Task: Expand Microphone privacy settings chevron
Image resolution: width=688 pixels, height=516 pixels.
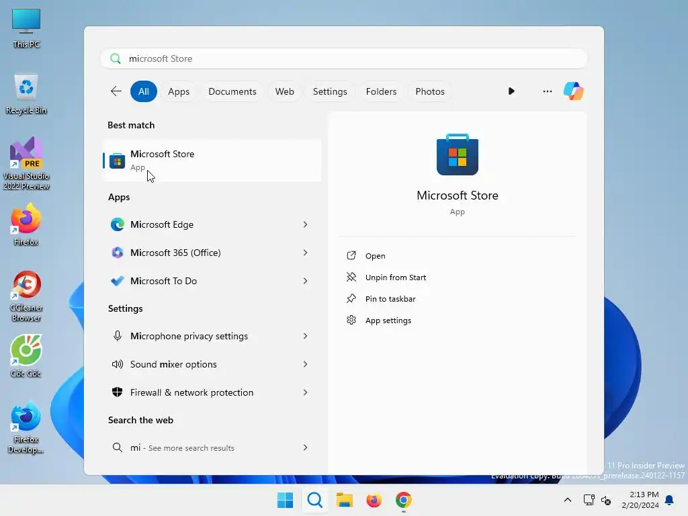Action: pos(306,336)
